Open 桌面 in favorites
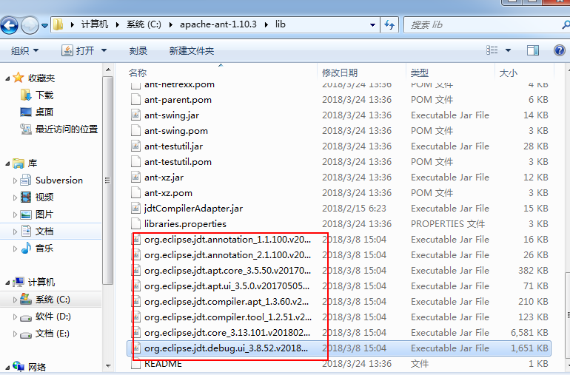The image size is (570, 375). pos(44,112)
